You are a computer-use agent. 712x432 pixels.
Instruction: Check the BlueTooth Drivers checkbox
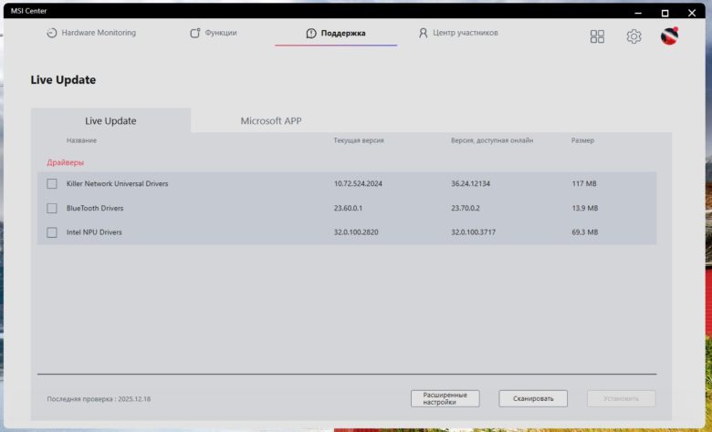[x=52, y=208]
